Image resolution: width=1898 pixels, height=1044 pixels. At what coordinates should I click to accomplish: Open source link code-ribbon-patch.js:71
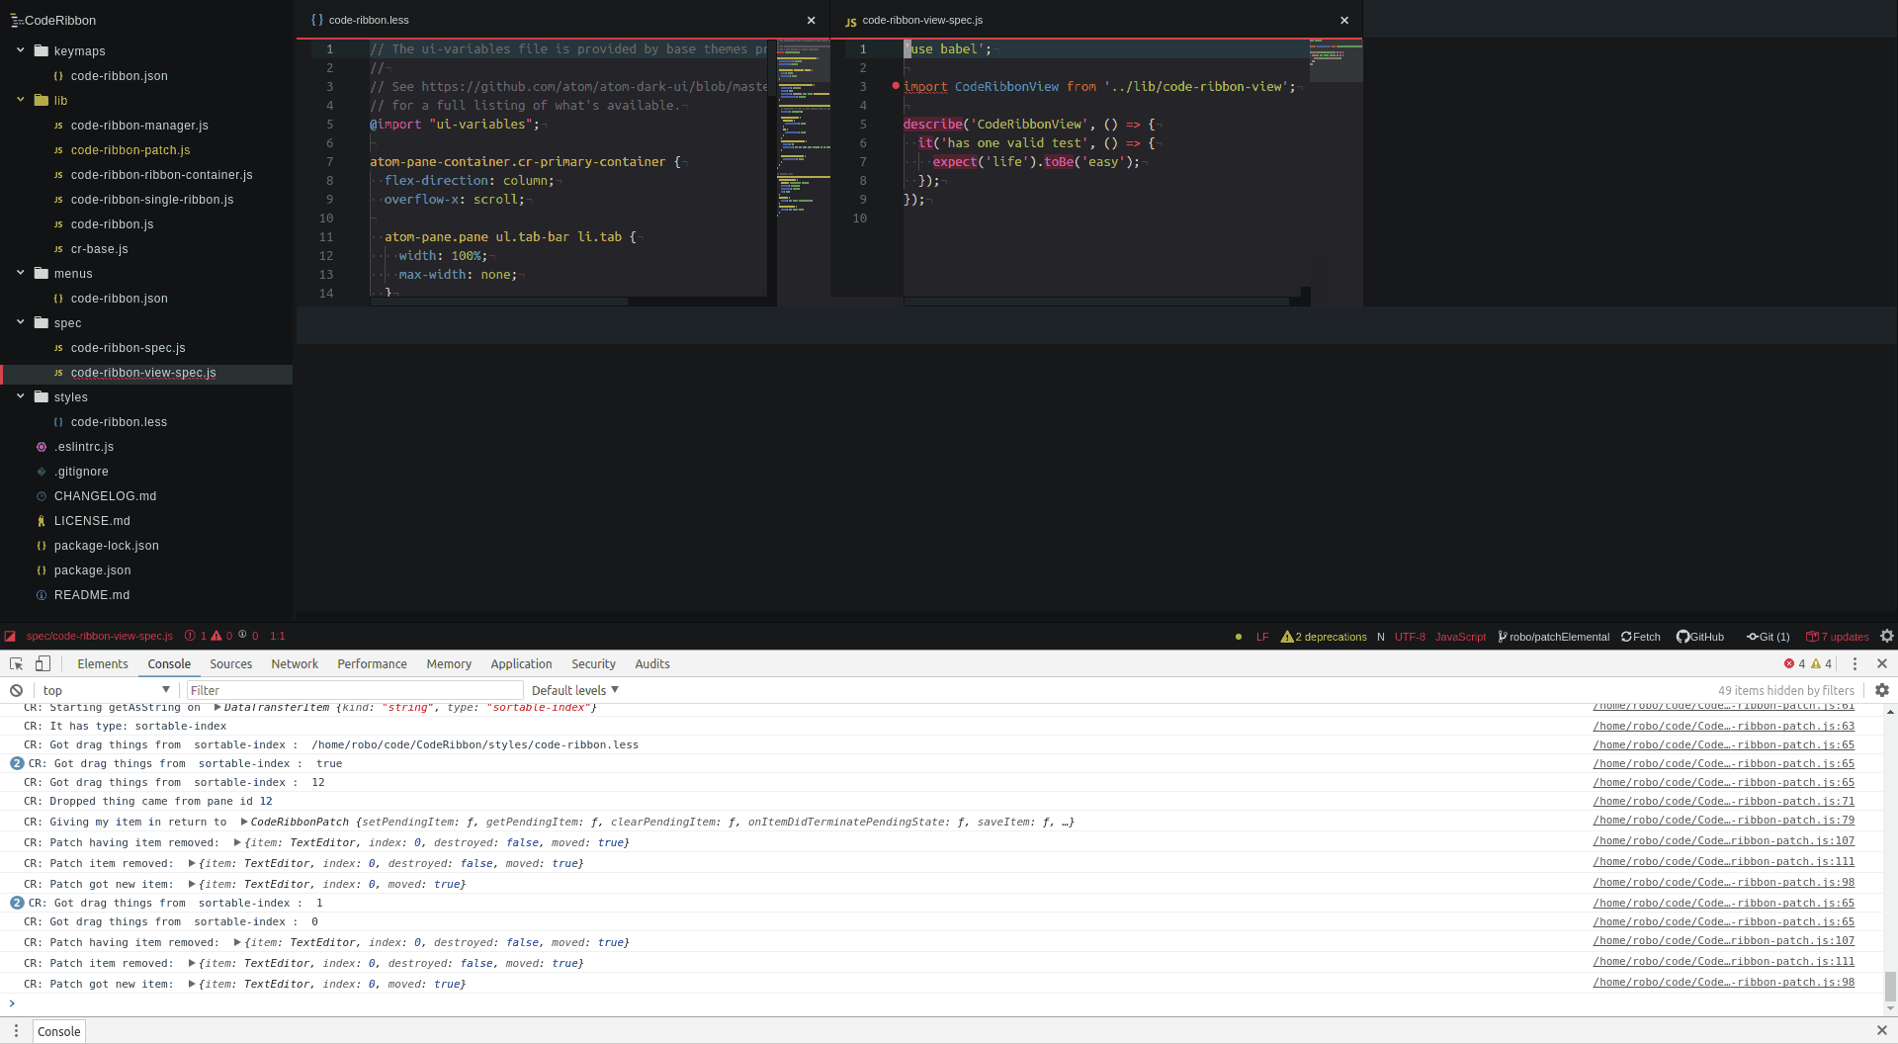(1723, 802)
